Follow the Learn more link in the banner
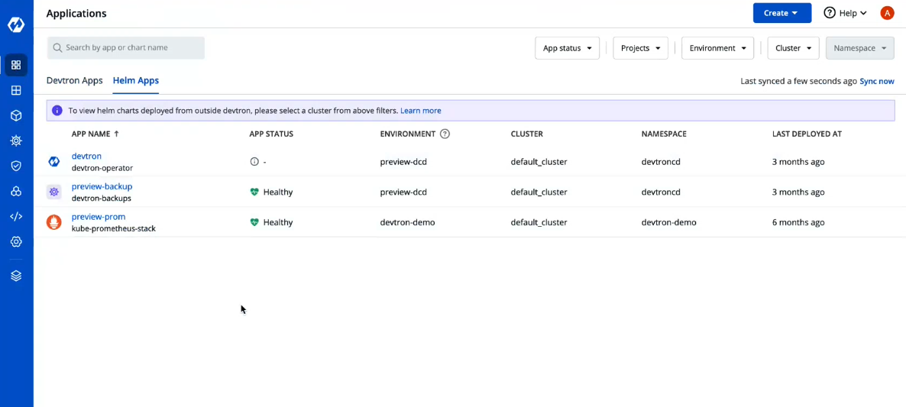The height and width of the screenshot is (407, 906). 421,110
